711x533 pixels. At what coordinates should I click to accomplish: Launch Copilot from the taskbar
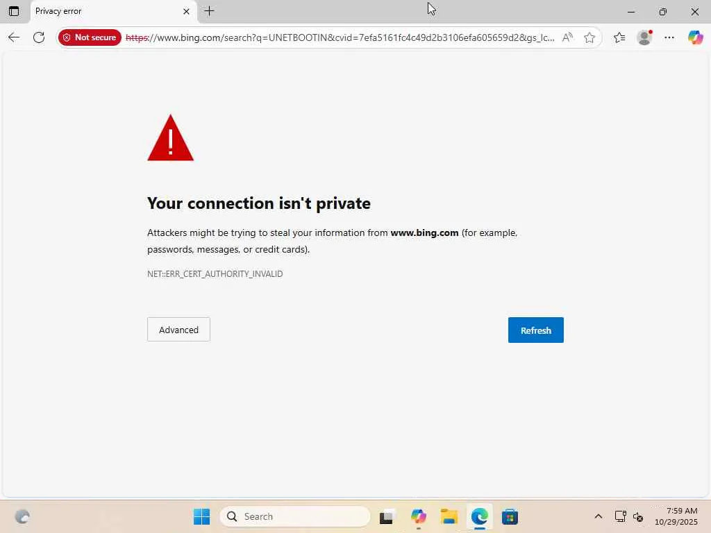coord(418,516)
